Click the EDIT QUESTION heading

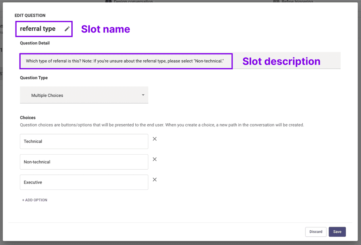(x=30, y=15)
